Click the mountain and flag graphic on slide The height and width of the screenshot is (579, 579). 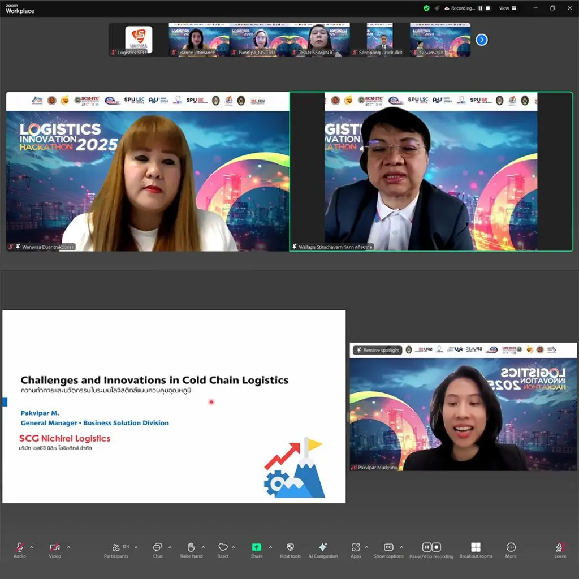(294, 467)
